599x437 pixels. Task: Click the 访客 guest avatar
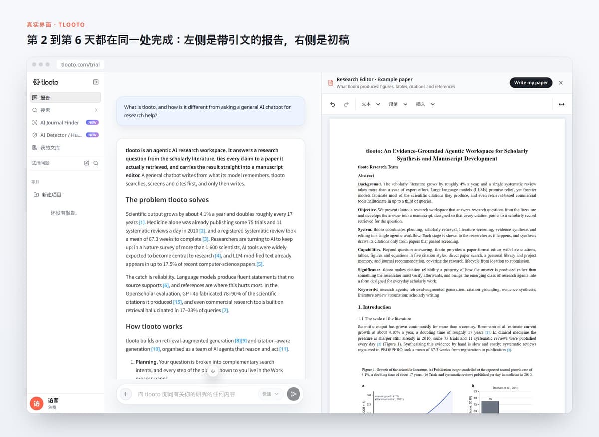pyautogui.click(x=37, y=404)
